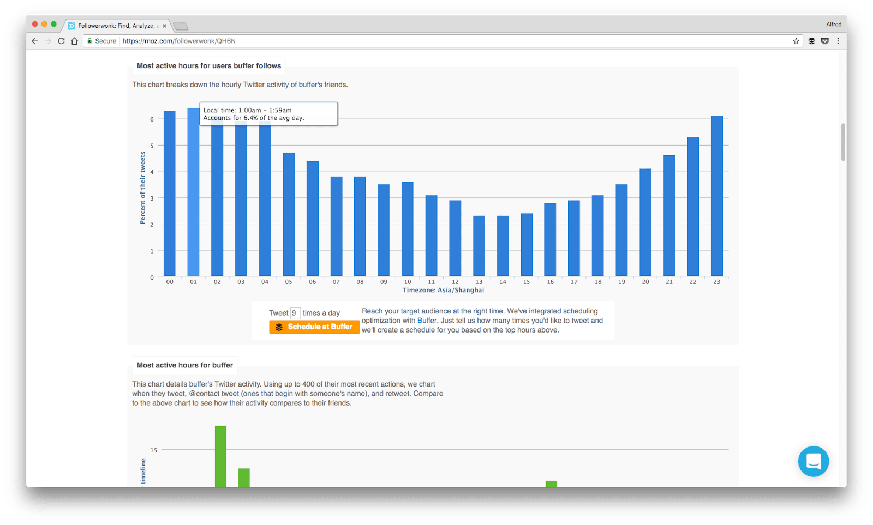Bookmark this page with the star icon

pos(796,41)
